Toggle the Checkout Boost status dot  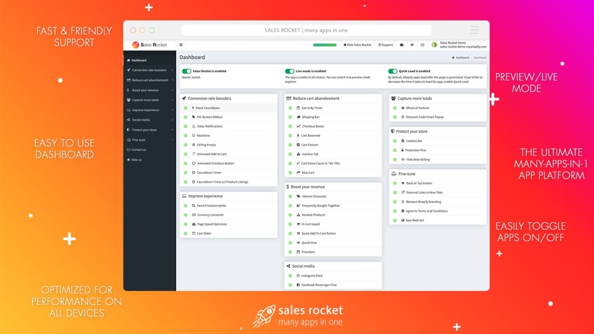(290, 126)
